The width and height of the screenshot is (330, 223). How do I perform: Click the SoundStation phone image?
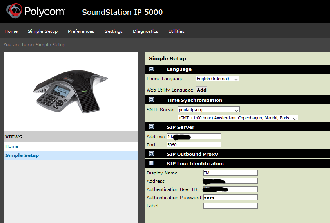tap(71, 92)
